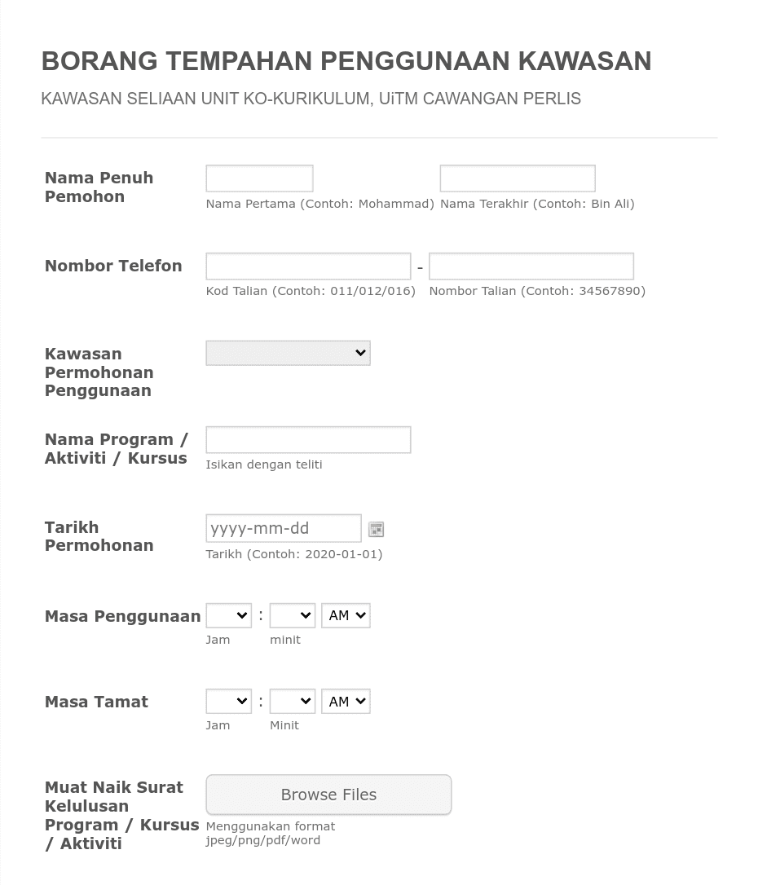Viewport: 758px width, 885px height.
Task: Open the AM/PM selector for Masa Penggunaan
Action: (345, 614)
